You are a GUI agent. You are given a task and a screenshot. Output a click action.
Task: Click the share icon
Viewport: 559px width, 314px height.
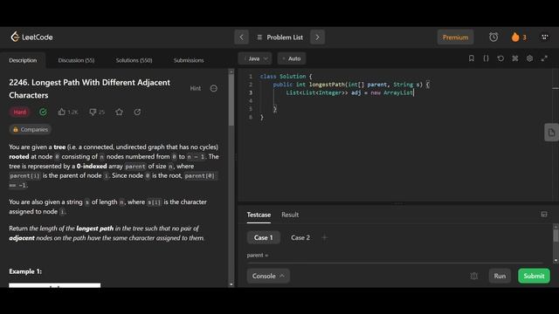pos(137,112)
